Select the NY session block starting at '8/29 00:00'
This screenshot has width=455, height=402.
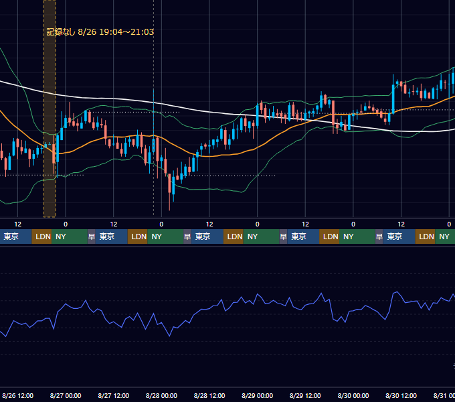(x=261, y=237)
